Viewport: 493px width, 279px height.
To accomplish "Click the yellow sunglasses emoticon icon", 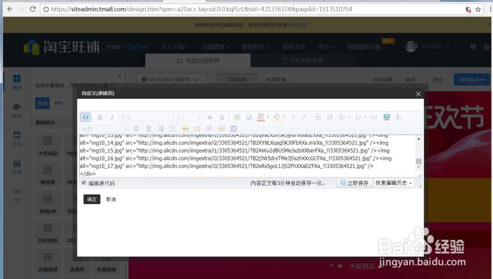I will click(x=185, y=128).
